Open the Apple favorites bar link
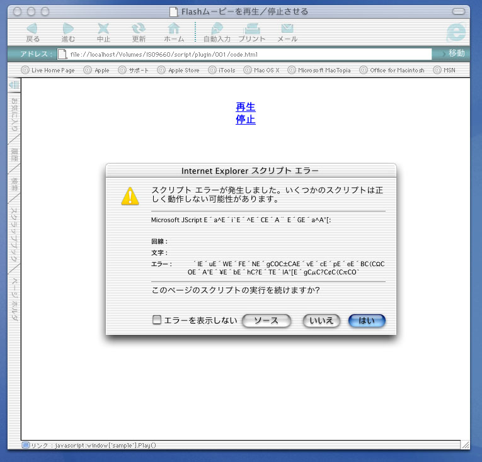The height and width of the screenshot is (462, 482). pyautogui.click(x=96, y=70)
